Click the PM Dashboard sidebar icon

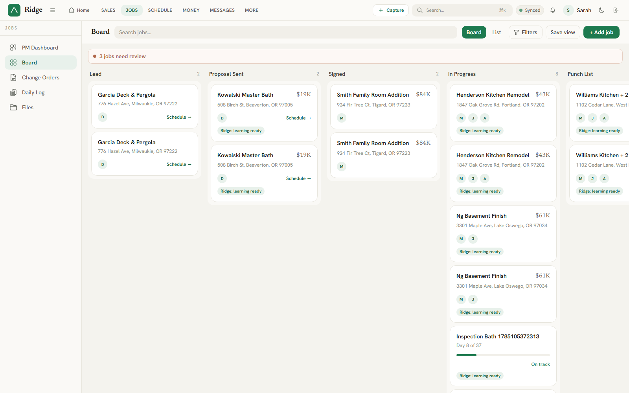[13, 48]
